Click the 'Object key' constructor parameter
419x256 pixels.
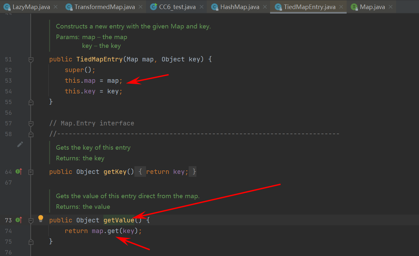tap(181, 59)
